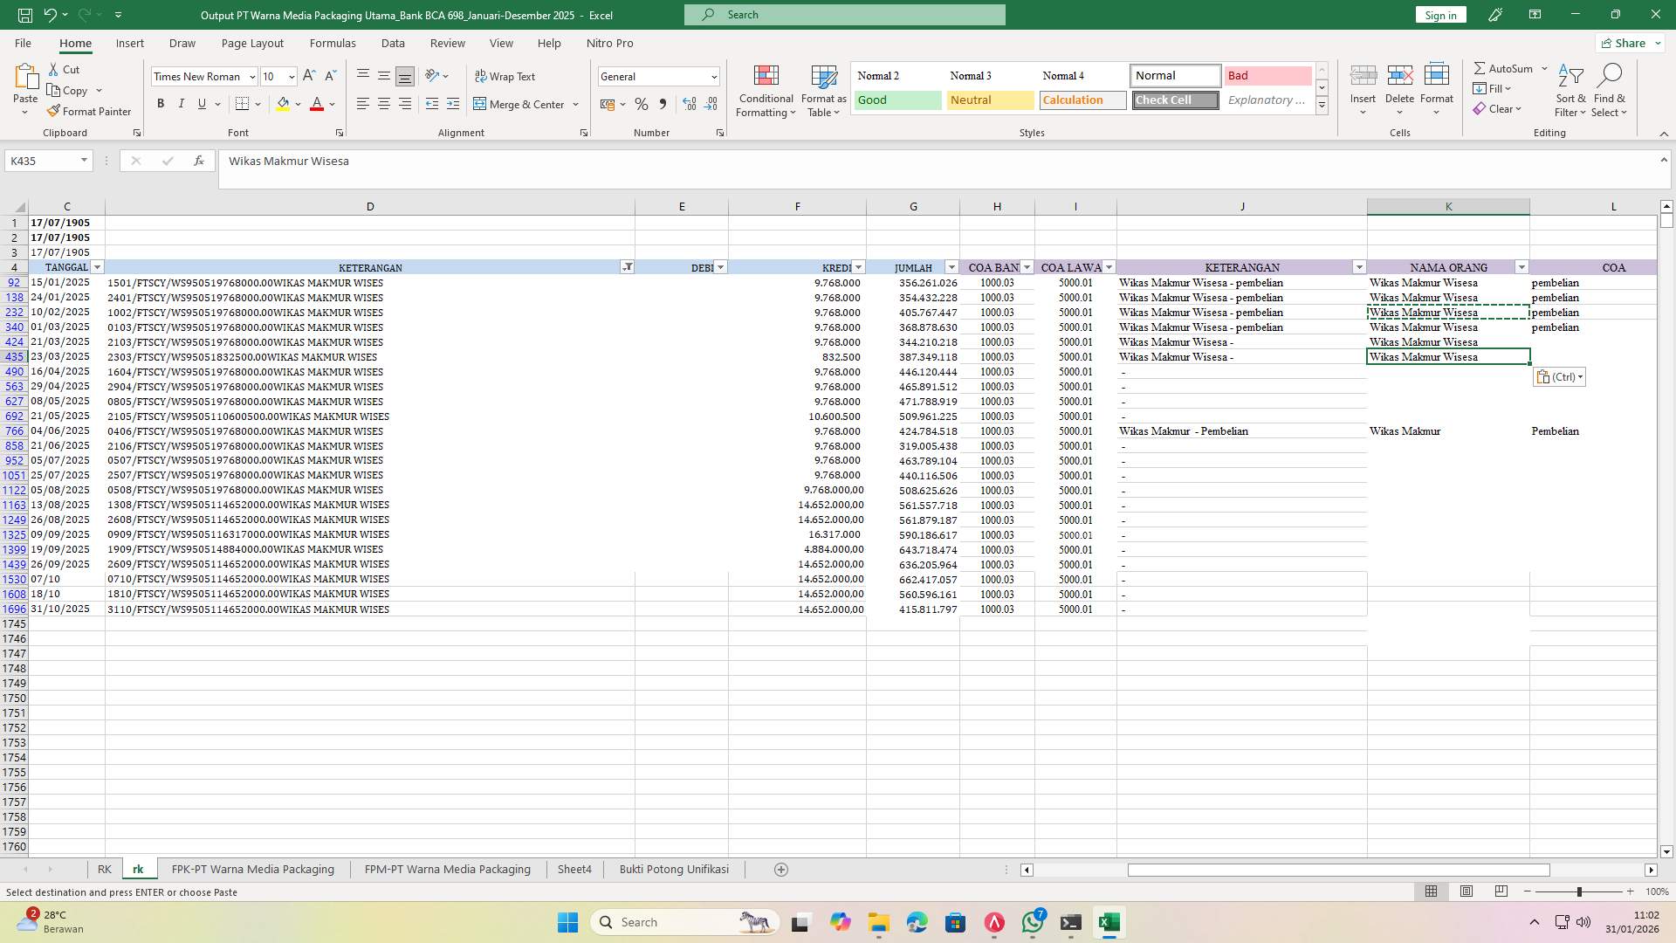The image size is (1676, 943).
Task: Open the Bukti Potong Unifikasi sheet
Action: 673,869
